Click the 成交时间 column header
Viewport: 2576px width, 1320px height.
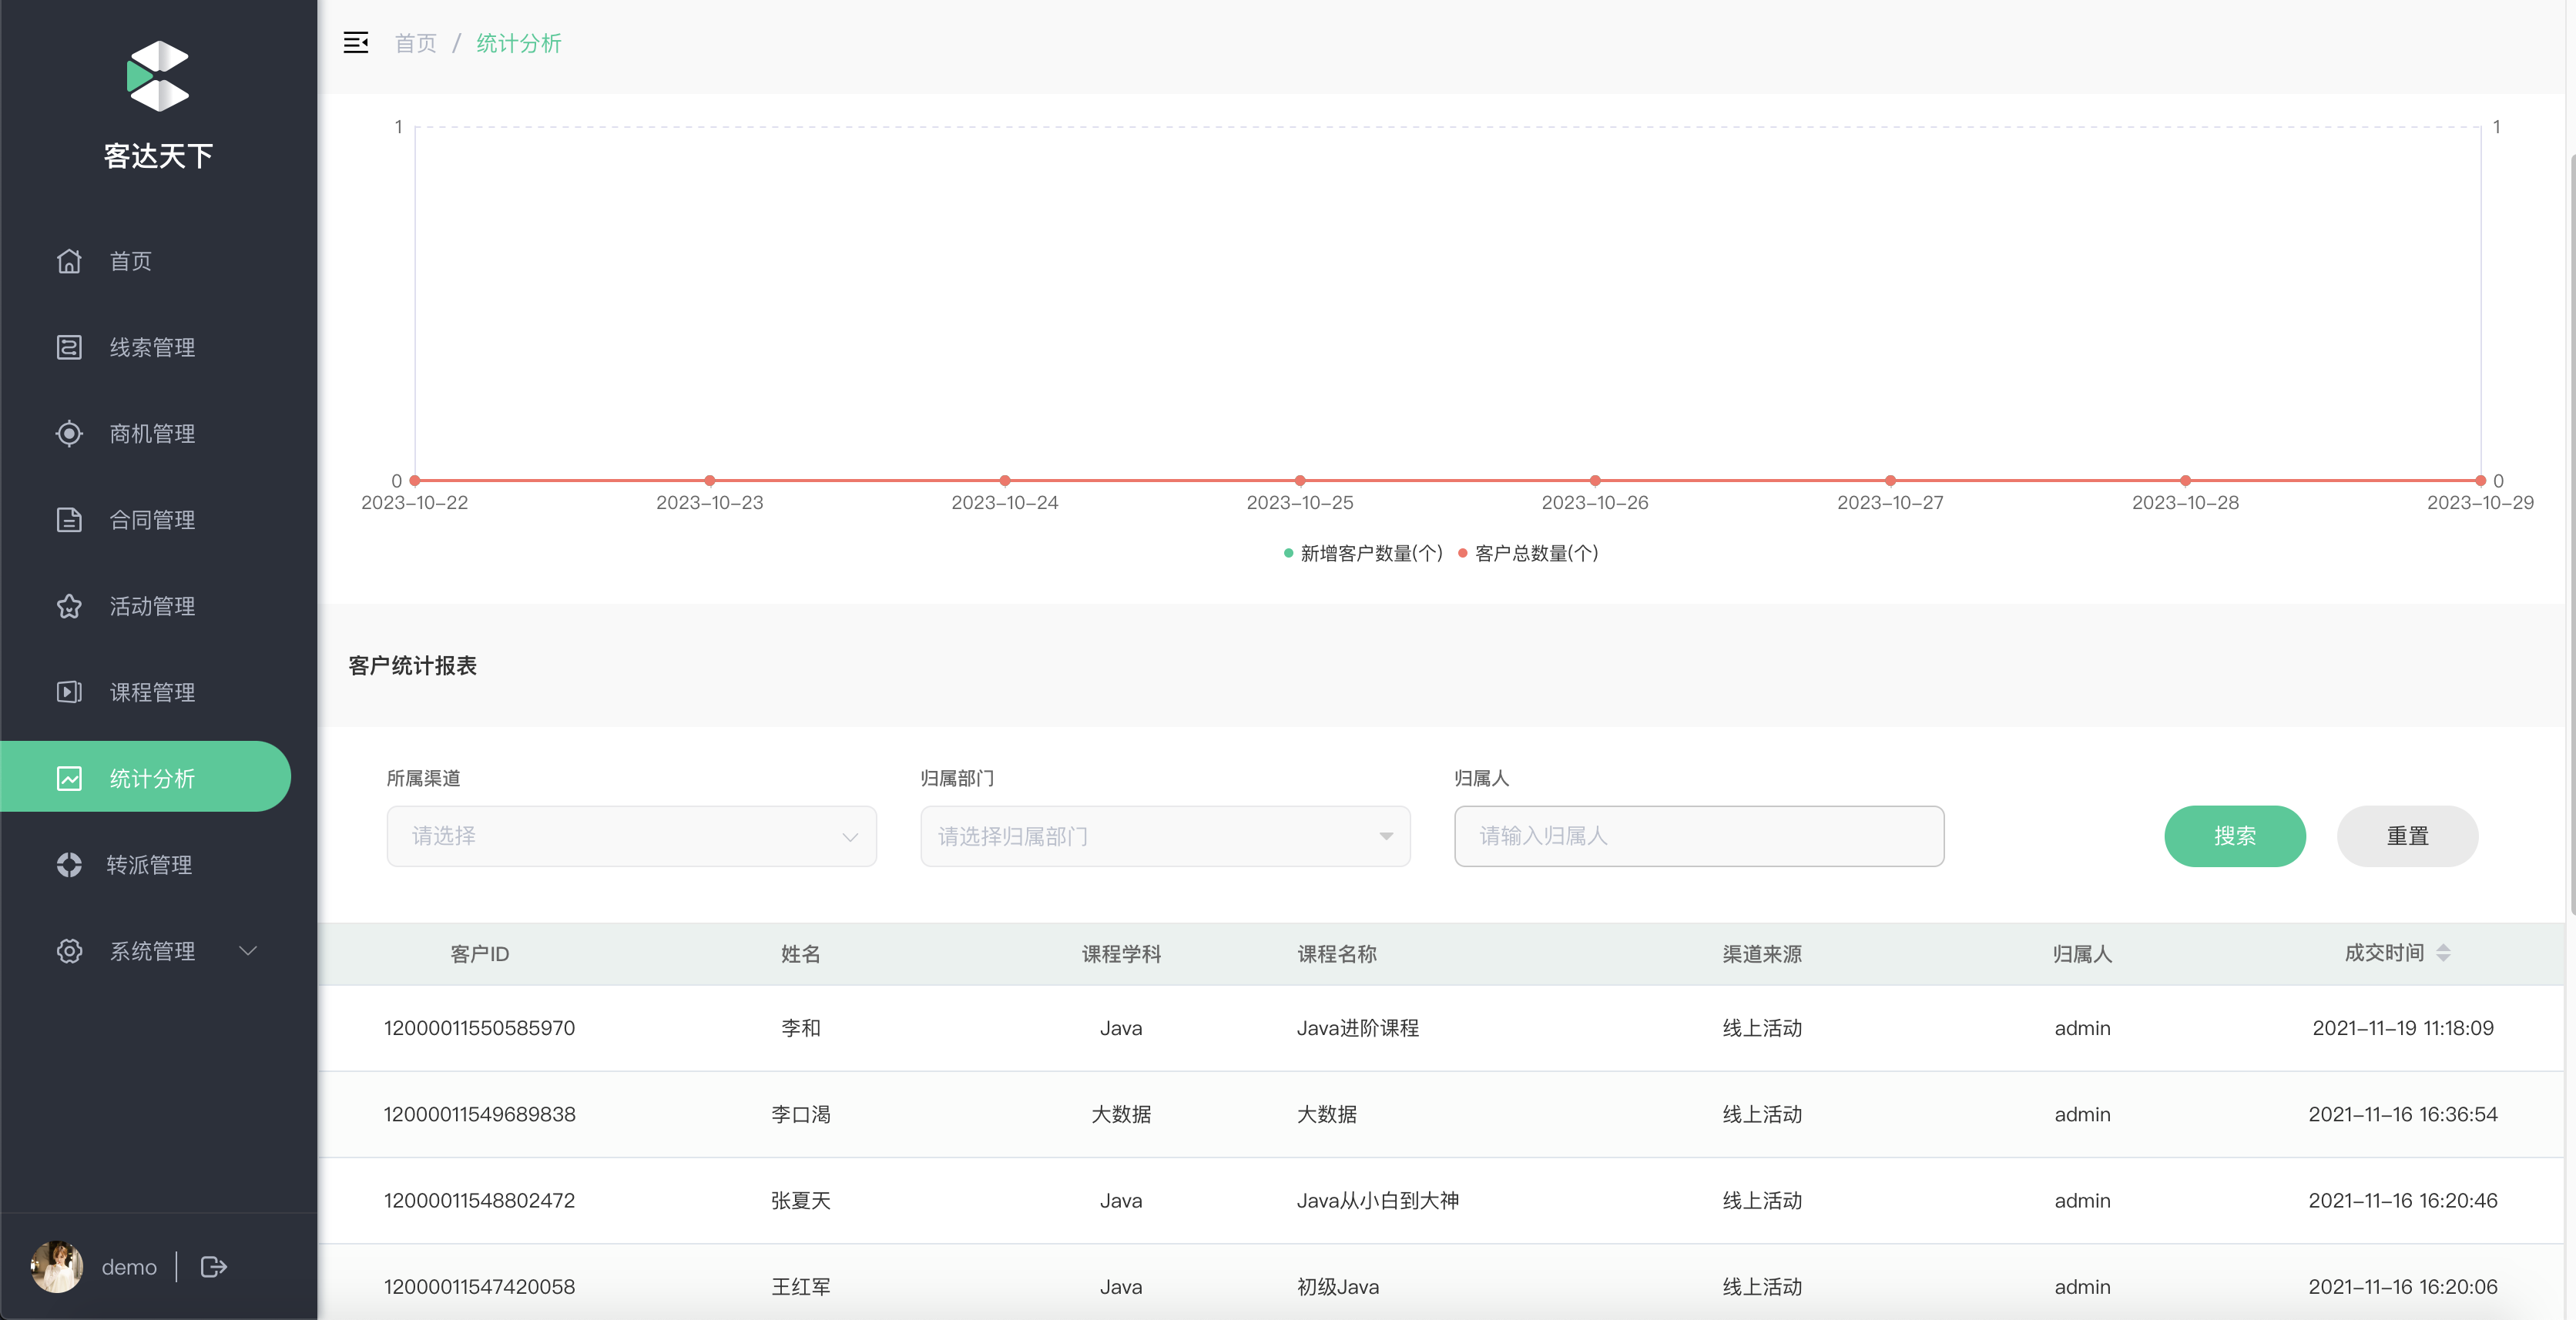click(2384, 953)
